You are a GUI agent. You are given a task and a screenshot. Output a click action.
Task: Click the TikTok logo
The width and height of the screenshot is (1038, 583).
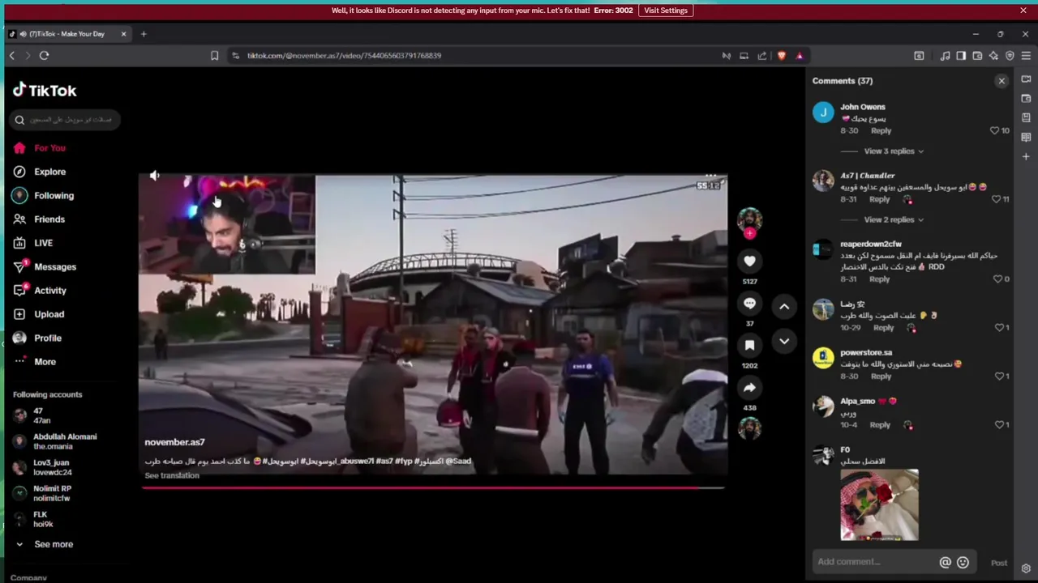point(45,90)
